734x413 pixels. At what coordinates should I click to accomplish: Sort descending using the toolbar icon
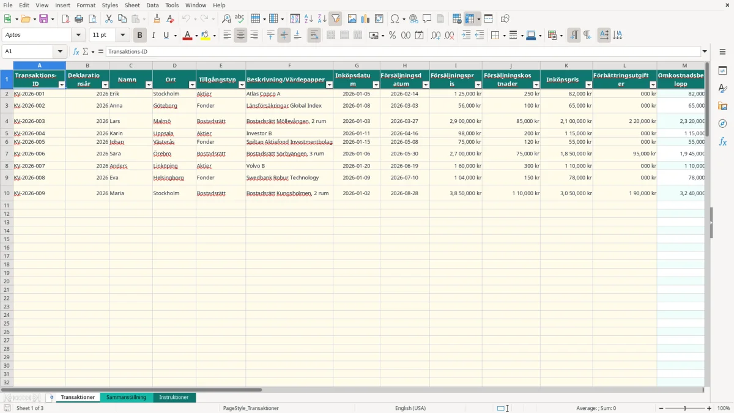pos(322,19)
